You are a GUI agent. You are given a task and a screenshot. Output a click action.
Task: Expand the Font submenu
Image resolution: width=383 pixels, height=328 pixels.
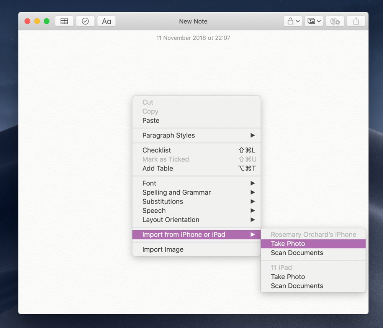[x=196, y=183]
